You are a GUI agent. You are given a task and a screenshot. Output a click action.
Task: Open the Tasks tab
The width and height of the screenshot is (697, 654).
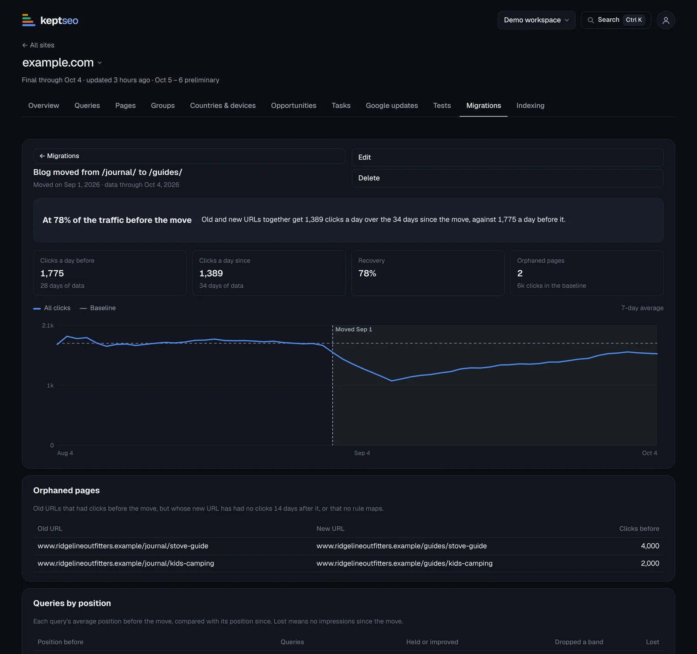pyautogui.click(x=341, y=106)
